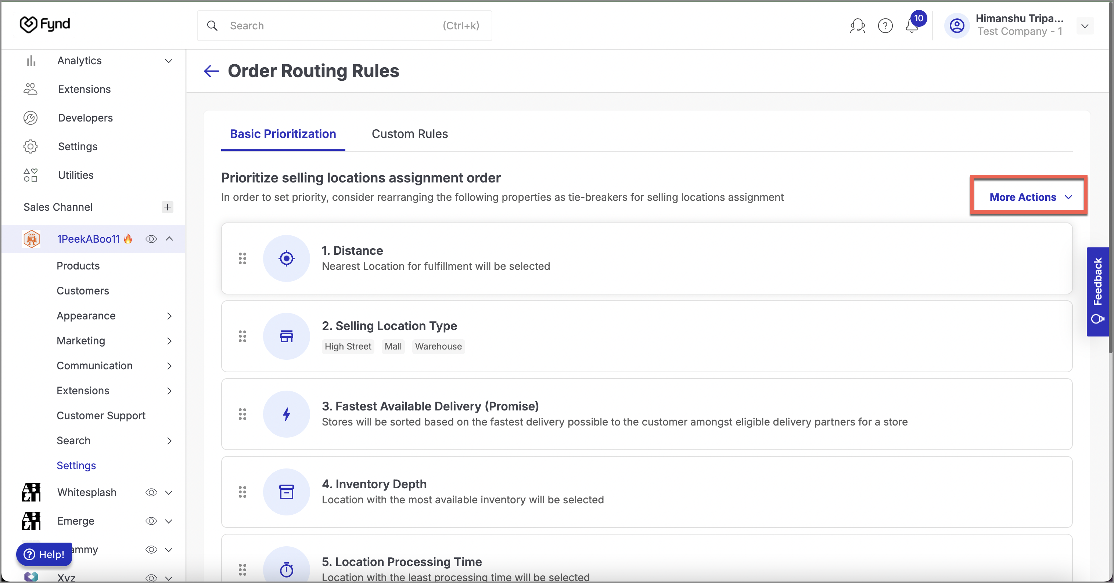
Task: Toggle eye visibility icon for 1PeekABoo11
Action: tap(151, 239)
